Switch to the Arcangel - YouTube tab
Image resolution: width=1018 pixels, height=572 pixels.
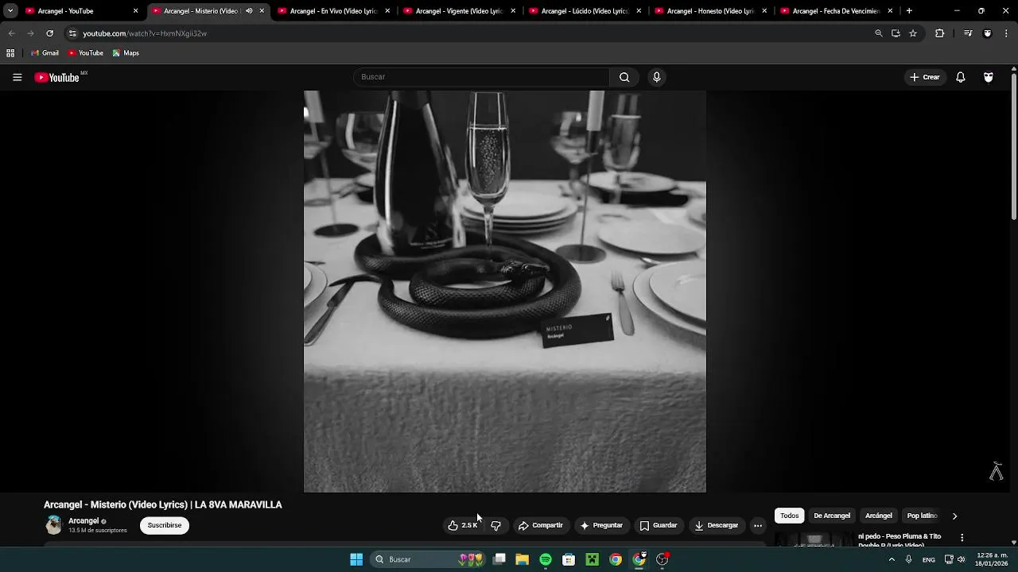(82, 11)
